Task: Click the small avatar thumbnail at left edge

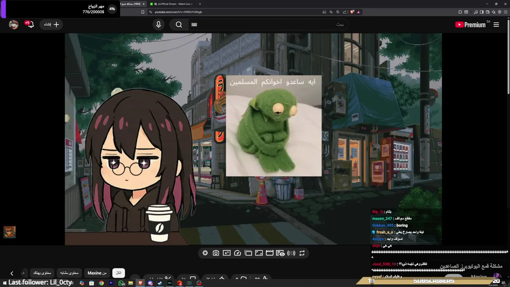Action: tap(10, 232)
